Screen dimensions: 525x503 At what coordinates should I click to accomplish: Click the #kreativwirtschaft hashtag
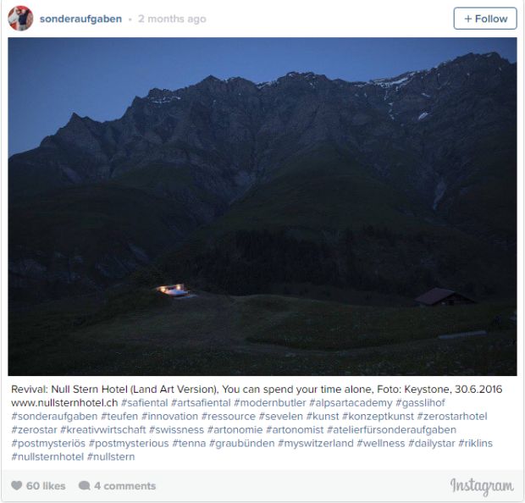pyautogui.click(x=103, y=429)
